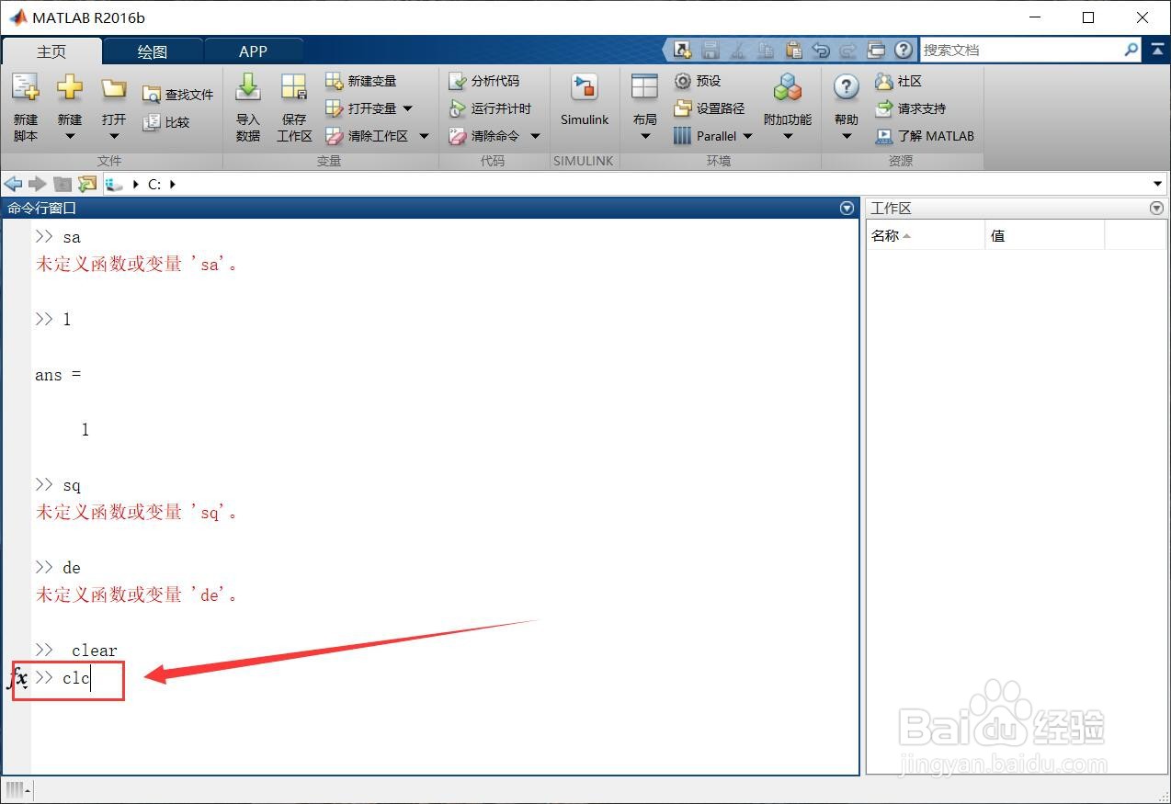Click the C: path segment
1171x804 pixels.
click(x=153, y=184)
